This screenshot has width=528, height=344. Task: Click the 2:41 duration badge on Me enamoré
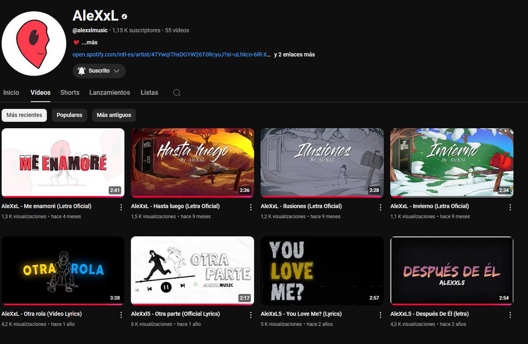point(115,190)
